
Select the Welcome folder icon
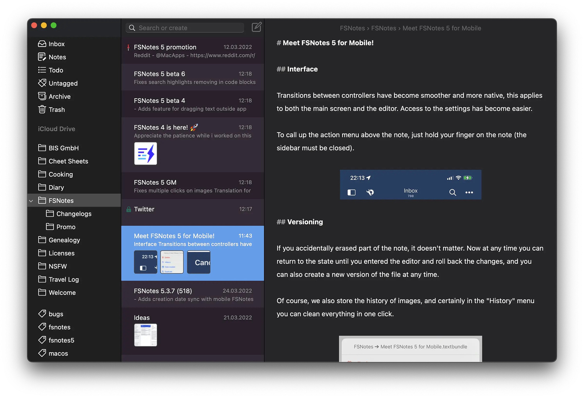pos(42,293)
